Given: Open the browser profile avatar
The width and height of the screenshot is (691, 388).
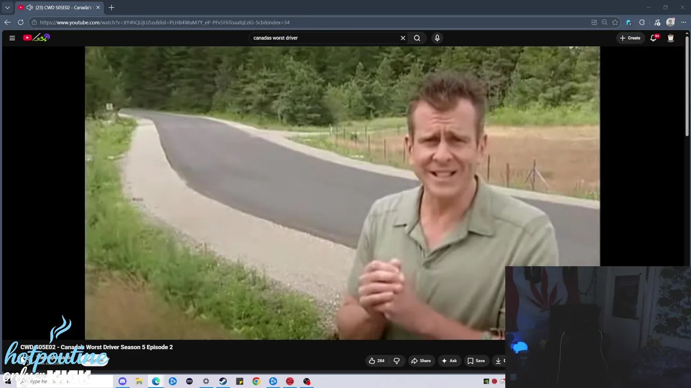Looking at the screenshot, I should coord(670,23).
